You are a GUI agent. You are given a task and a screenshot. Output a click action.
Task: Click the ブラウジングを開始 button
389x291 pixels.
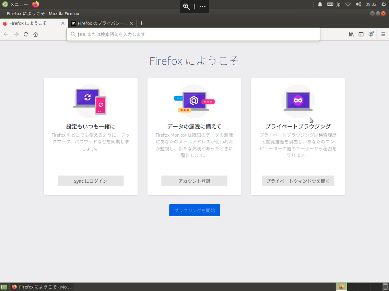194,210
